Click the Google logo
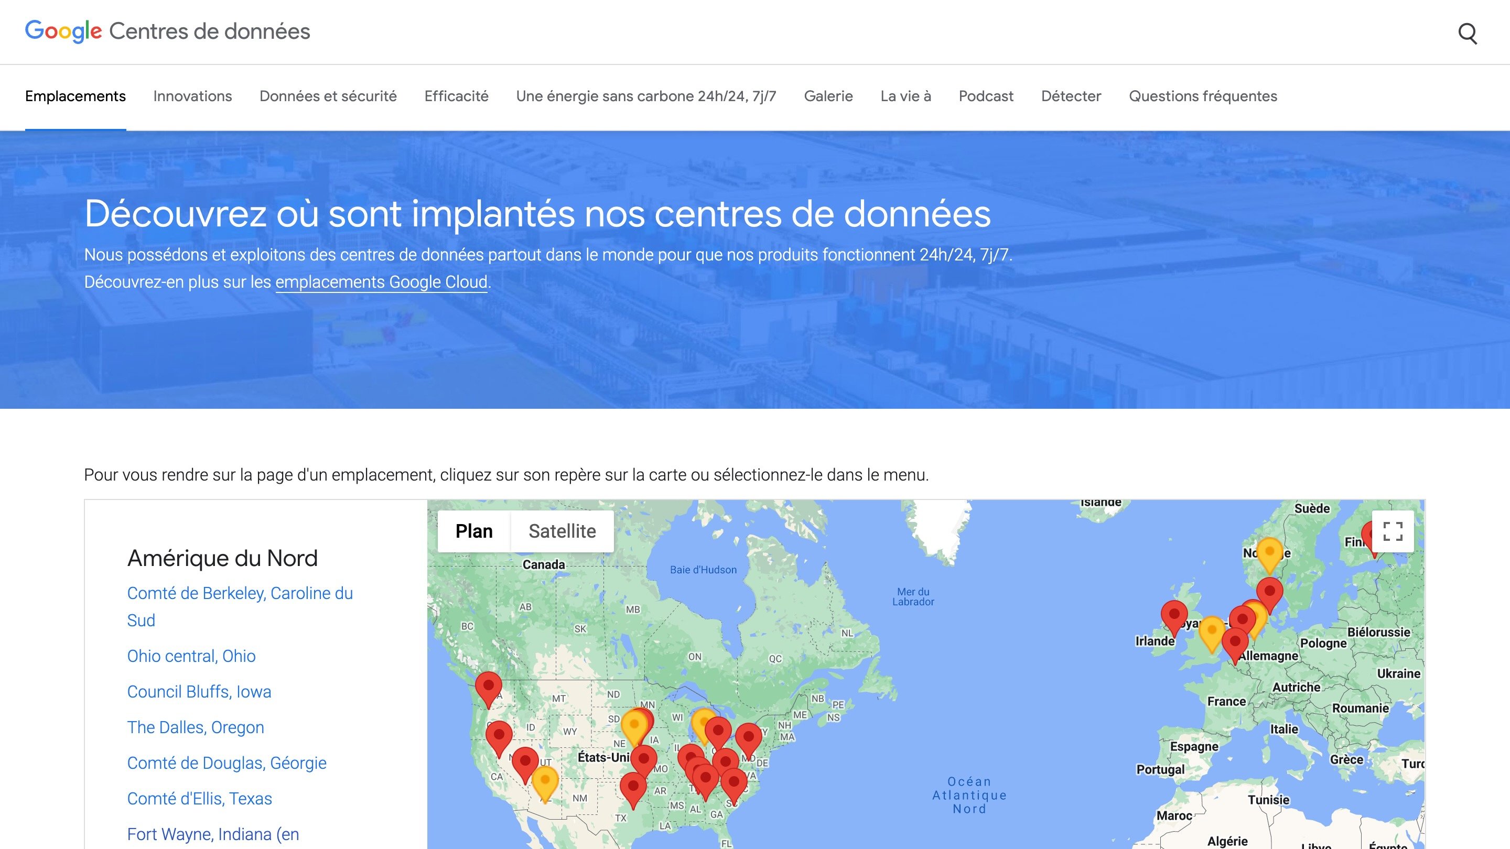The image size is (1510, 849). (x=64, y=31)
